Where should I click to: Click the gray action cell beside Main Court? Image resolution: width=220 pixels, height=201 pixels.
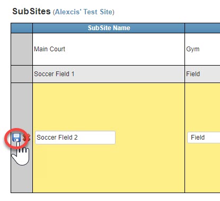[x=22, y=49]
